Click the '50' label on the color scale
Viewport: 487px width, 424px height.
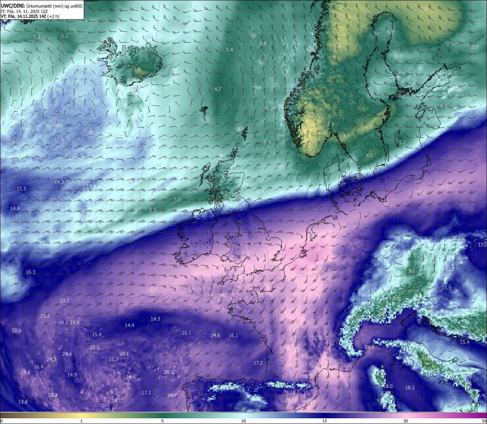click(484, 421)
